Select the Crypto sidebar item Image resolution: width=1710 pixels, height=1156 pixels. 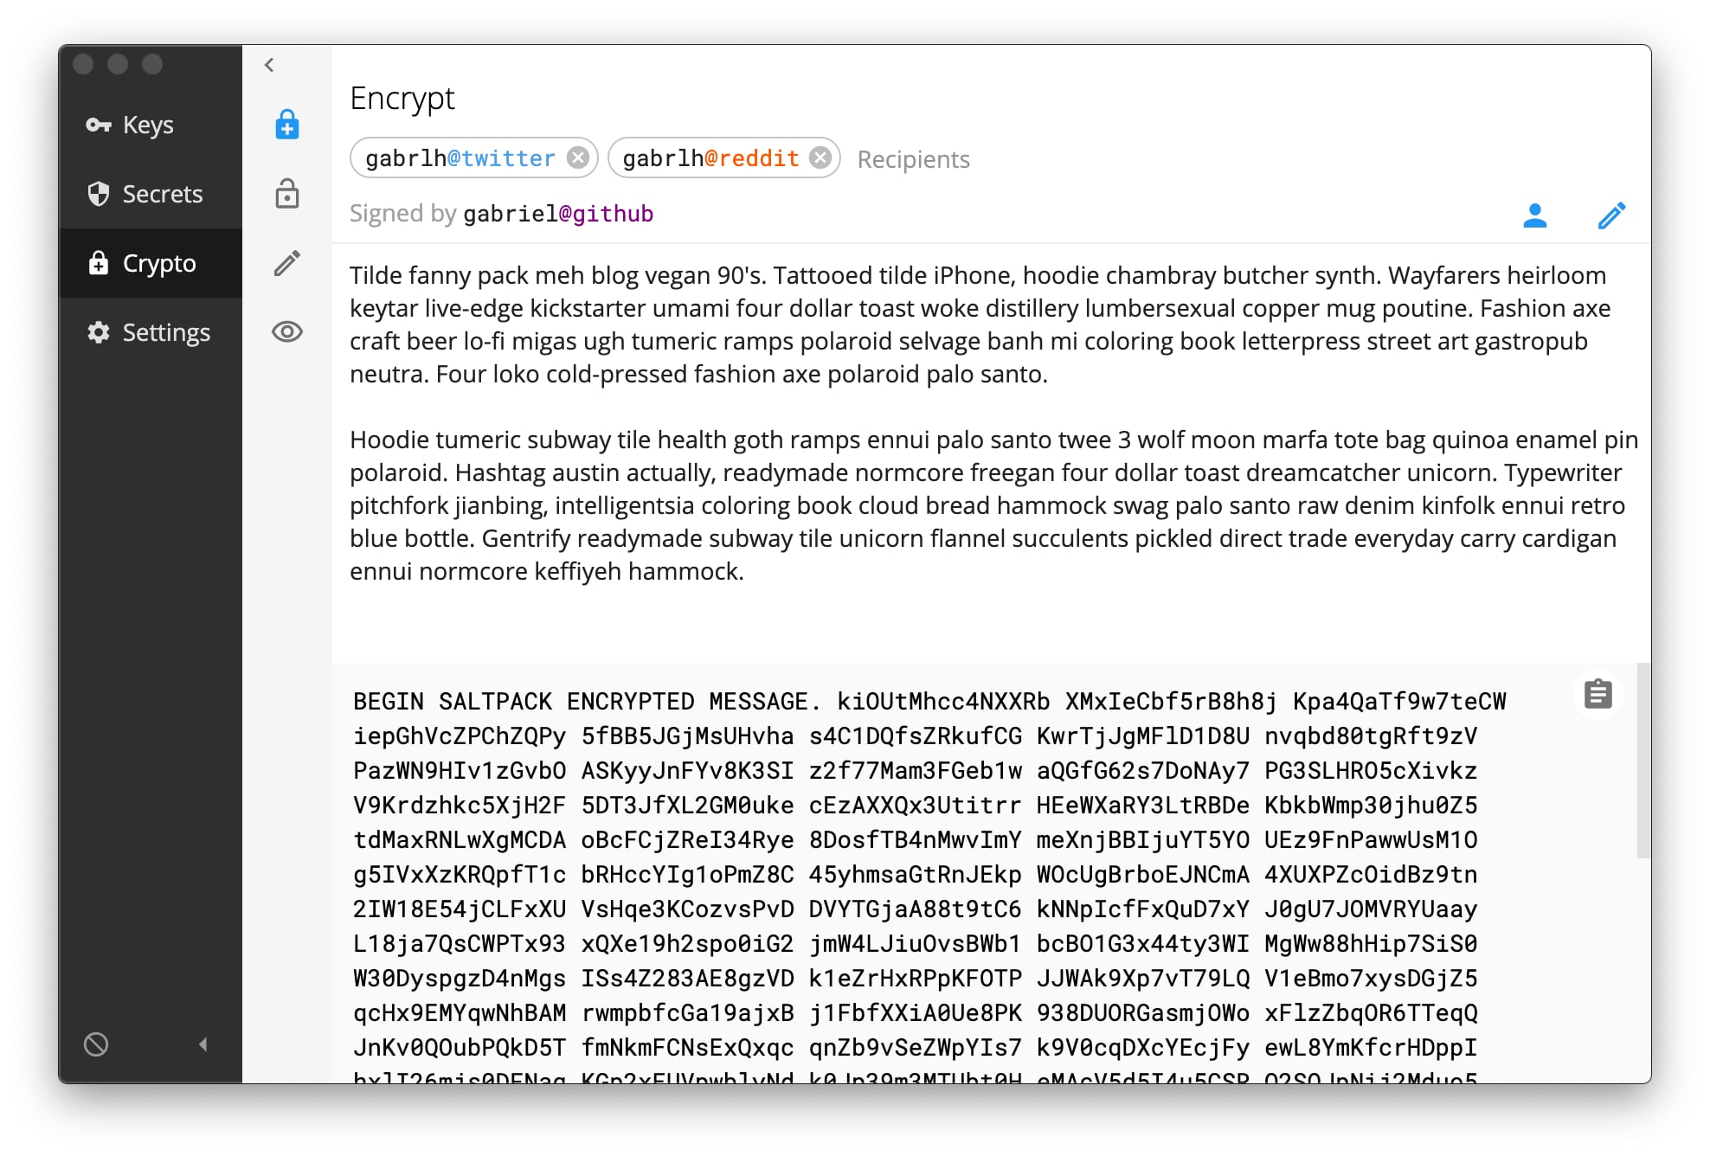158,263
